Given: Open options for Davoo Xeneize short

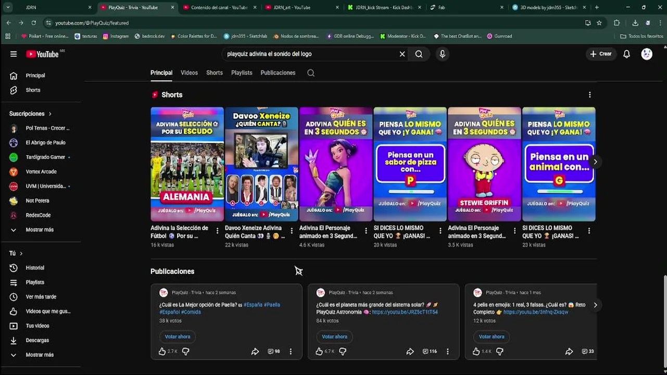Looking at the screenshot, I should (292, 231).
